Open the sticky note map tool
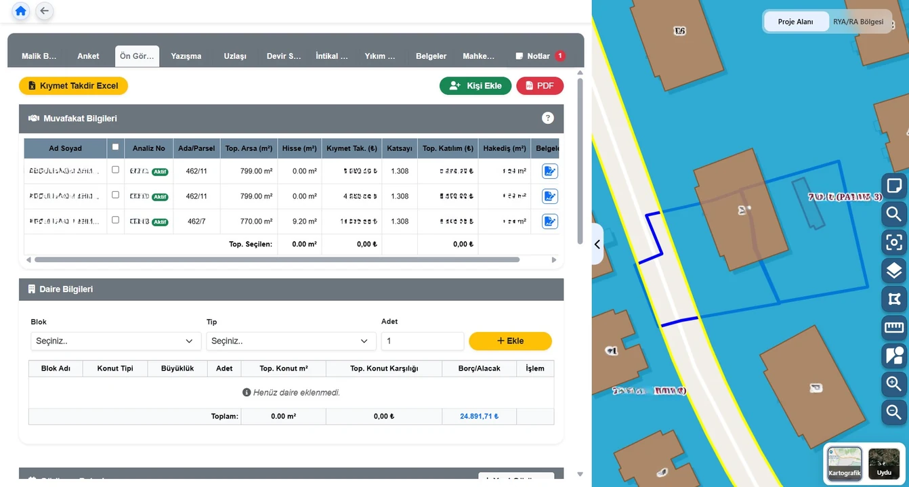Image resolution: width=909 pixels, height=487 pixels. [894, 185]
